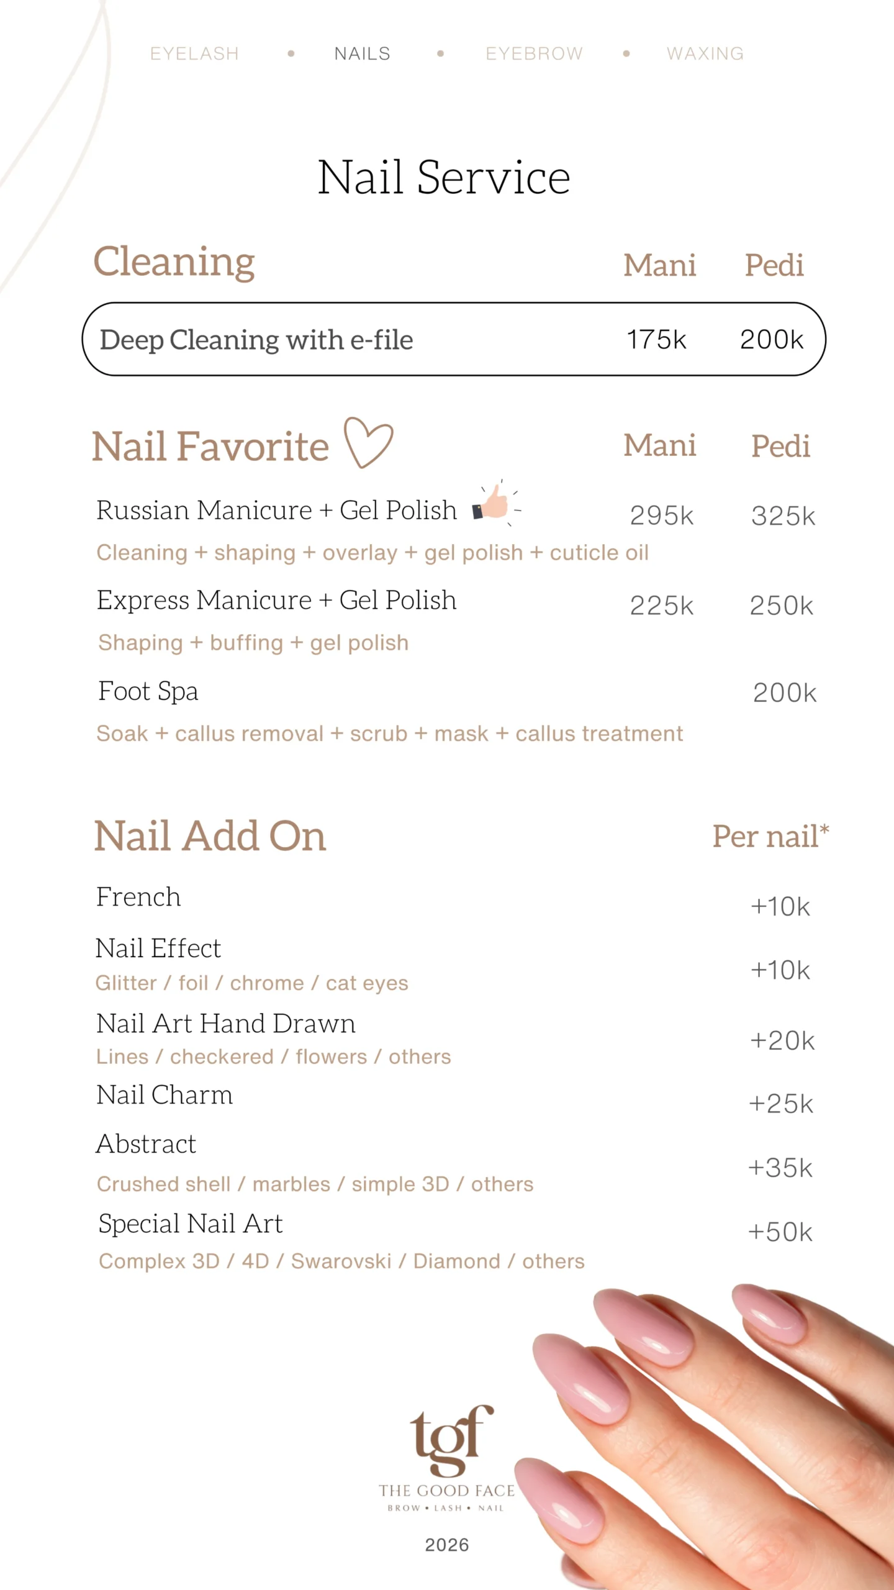Click Russian Manicure + Gel Polish
894x1590 pixels.
point(276,511)
